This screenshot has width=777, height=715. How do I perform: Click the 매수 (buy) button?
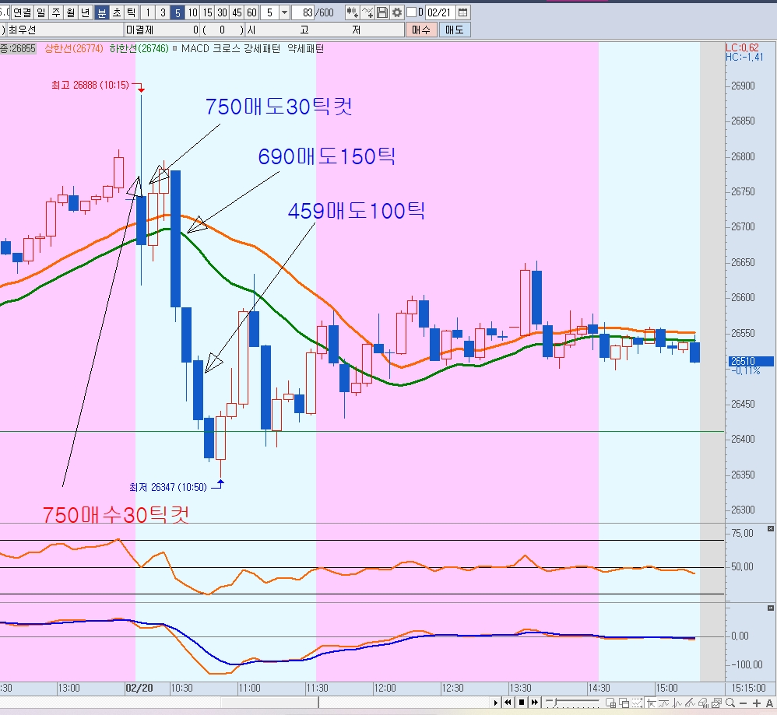[420, 30]
